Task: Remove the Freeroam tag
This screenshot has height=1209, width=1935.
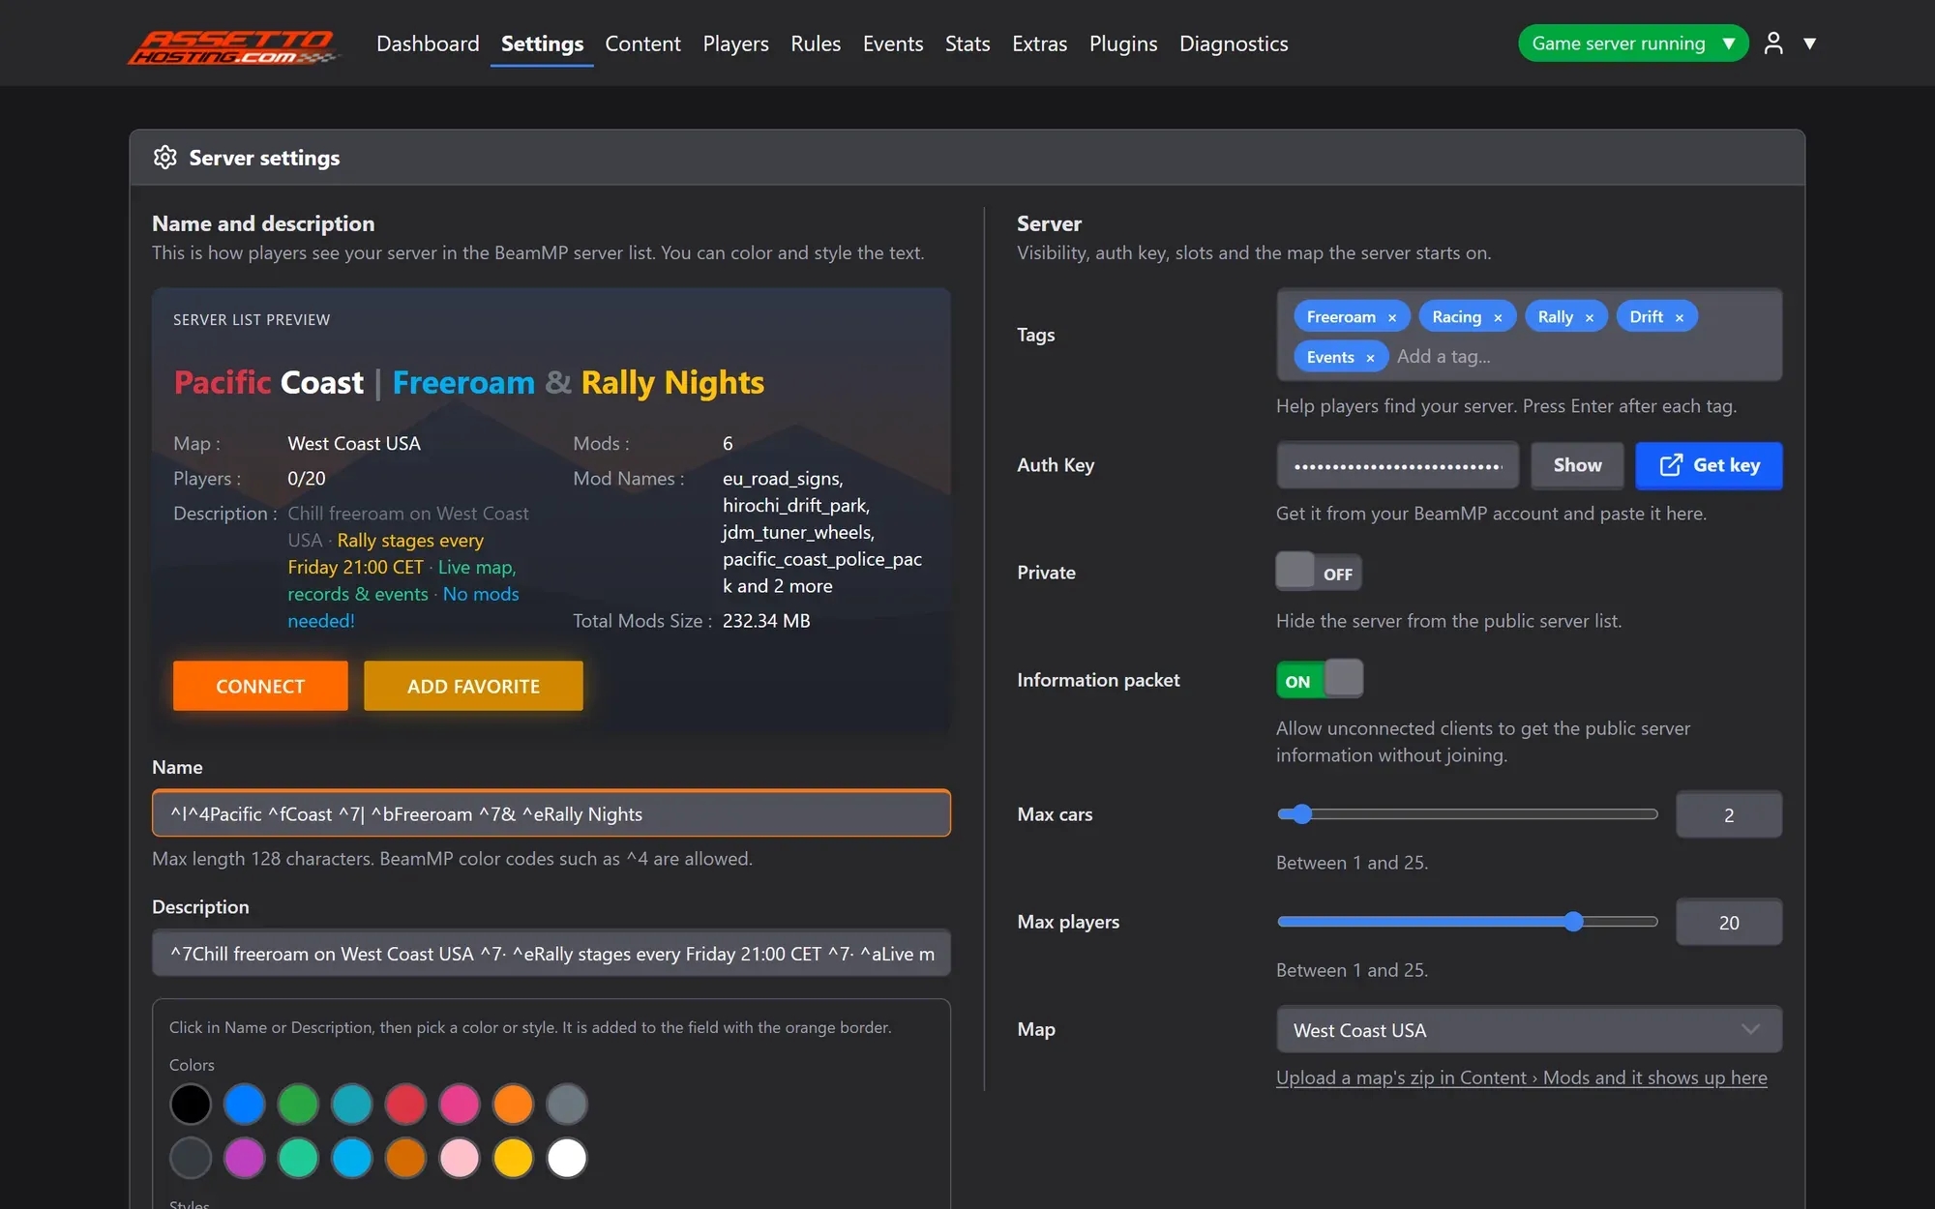Action: [x=1392, y=317]
